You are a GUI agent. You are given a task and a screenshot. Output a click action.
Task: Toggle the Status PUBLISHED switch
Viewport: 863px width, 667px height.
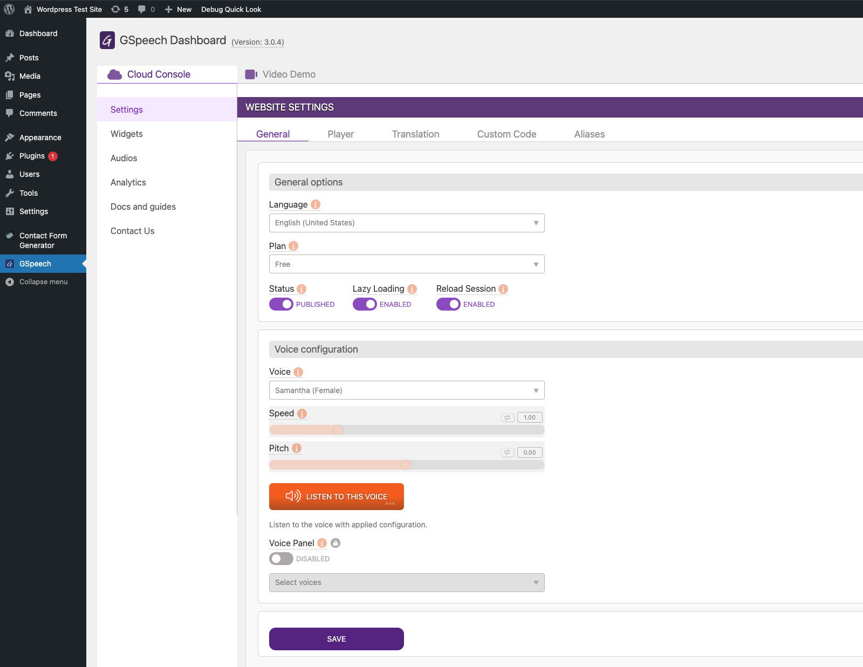281,304
